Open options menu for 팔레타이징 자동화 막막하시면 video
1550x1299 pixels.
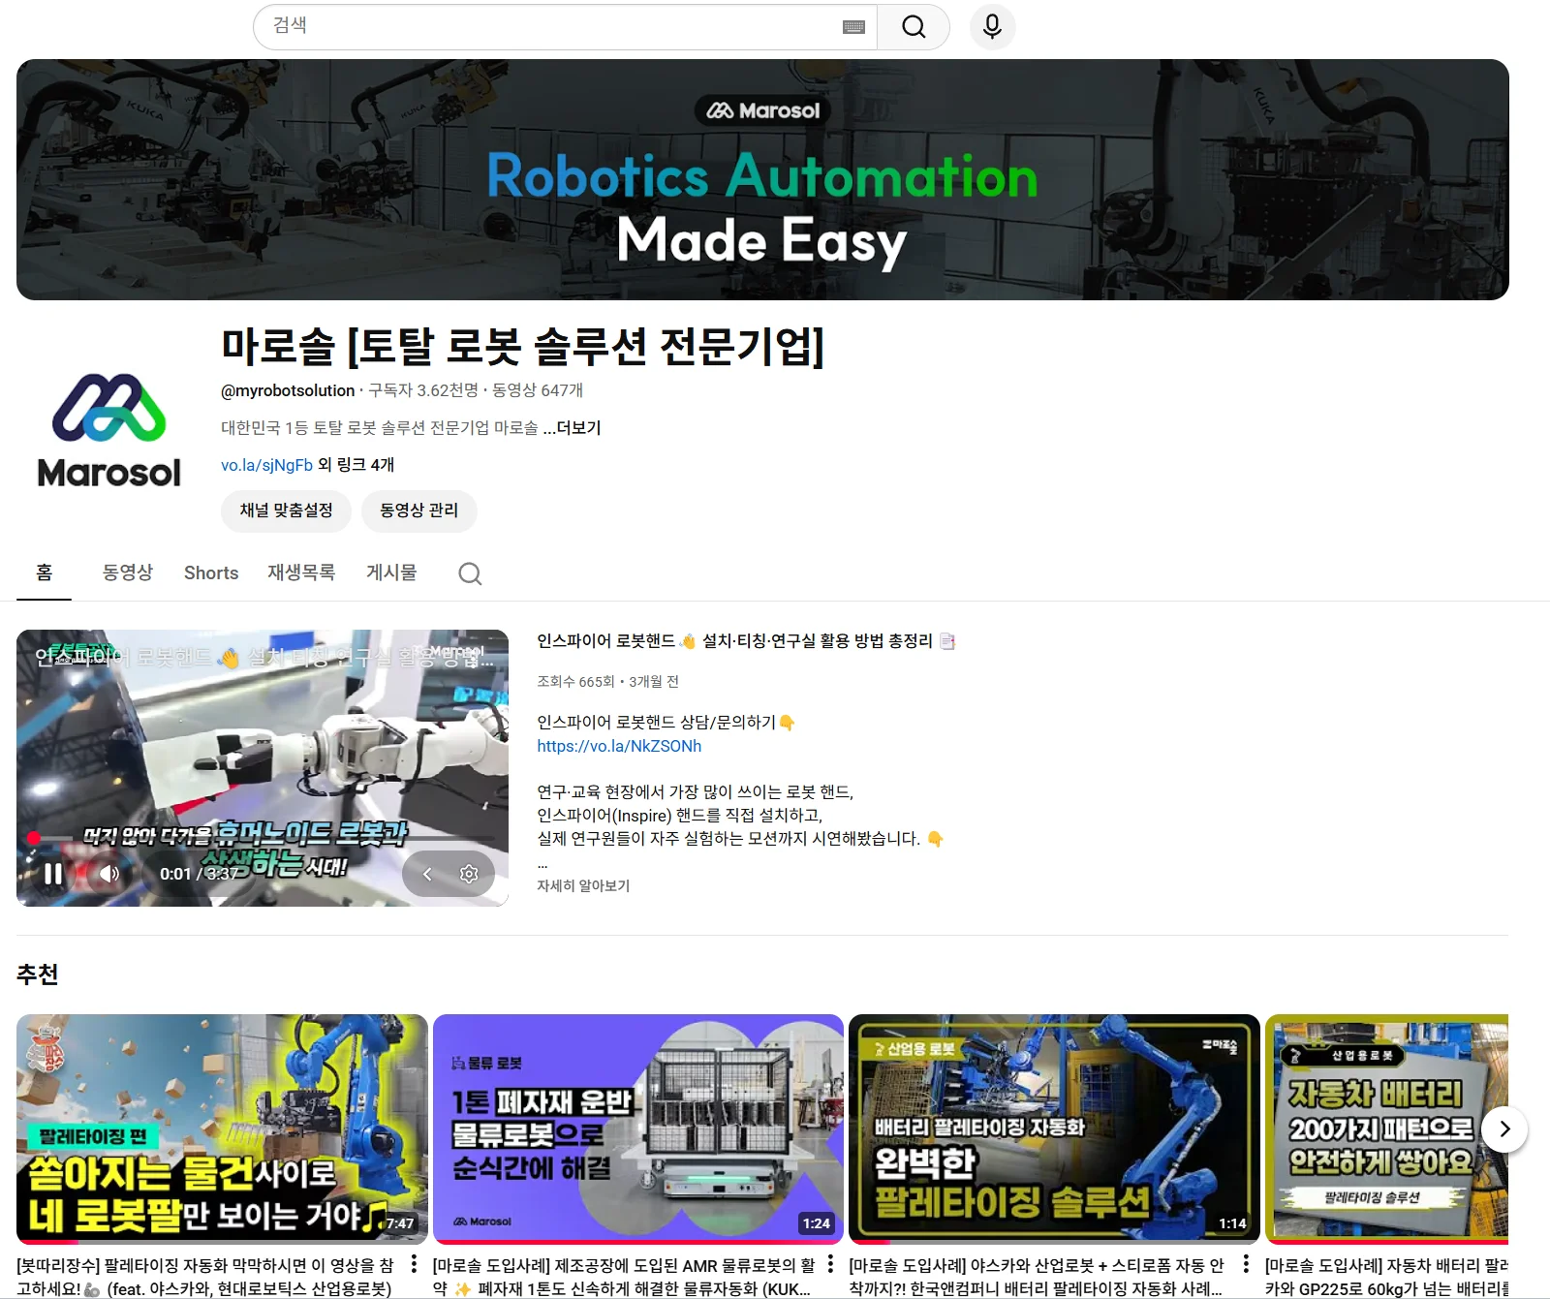tap(414, 1264)
